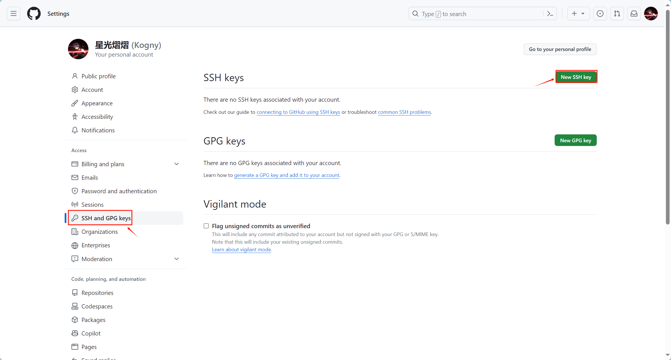671x360 pixels.
Task: Open the command palette icon
Action: pyautogui.click(x=550, y=14)
